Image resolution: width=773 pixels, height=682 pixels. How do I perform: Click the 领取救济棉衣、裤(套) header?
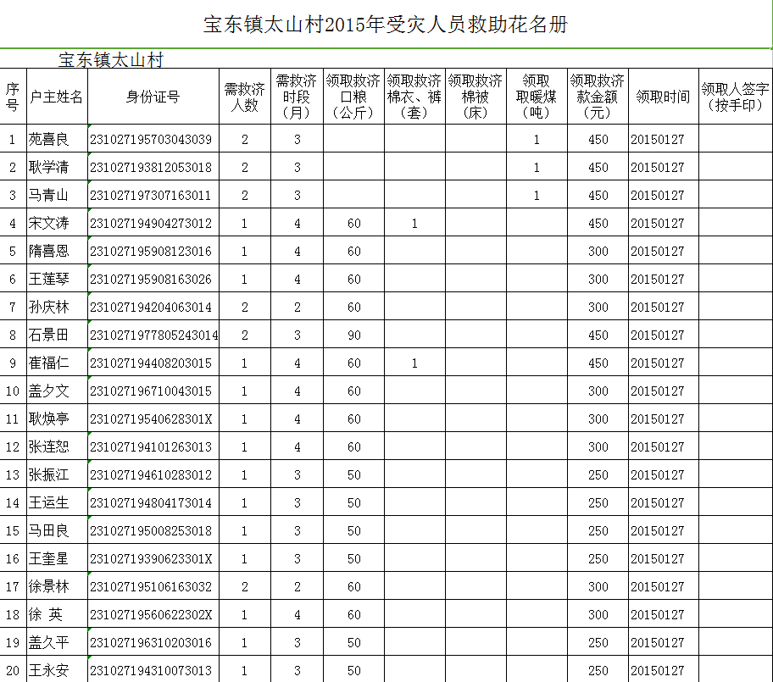(414, 97)
